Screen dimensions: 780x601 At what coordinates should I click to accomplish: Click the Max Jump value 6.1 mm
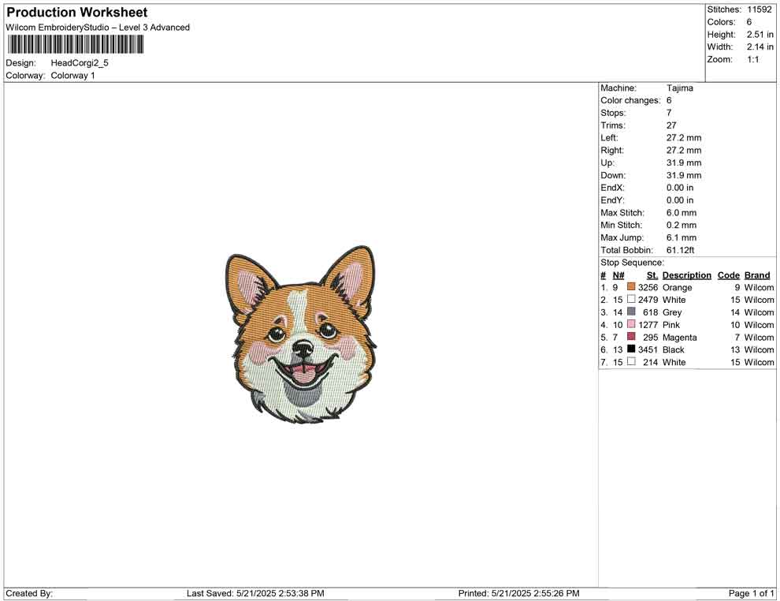[682, 237]
